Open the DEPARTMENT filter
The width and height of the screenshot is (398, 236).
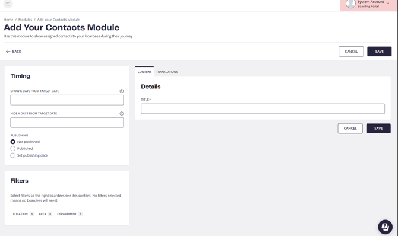pos(70,214)
